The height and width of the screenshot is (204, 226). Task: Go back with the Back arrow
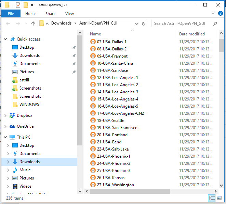click(8, 23)
